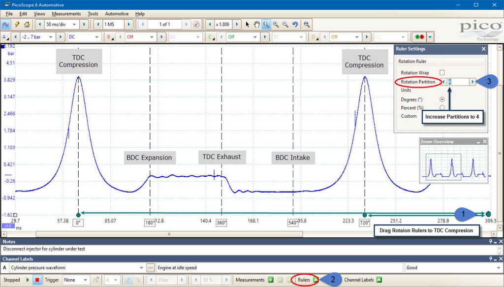
Task: Minimize the Zoom Overview window
Action: coord(478,142)
